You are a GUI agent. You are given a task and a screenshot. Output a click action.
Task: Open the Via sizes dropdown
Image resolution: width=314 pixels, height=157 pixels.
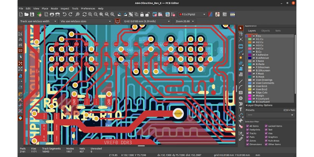click(x=86, y=21)
